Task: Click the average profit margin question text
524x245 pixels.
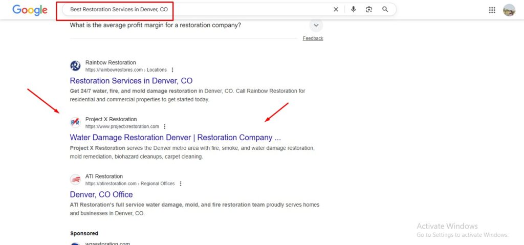Action: (x=156, y=26)
